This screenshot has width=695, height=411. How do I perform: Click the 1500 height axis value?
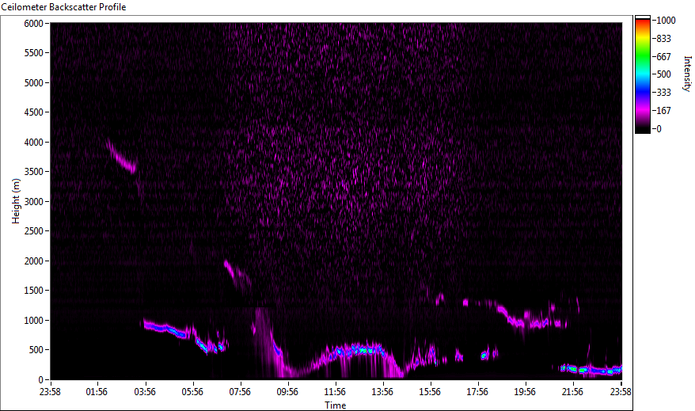pyautogui.click(x=34, y=291)
